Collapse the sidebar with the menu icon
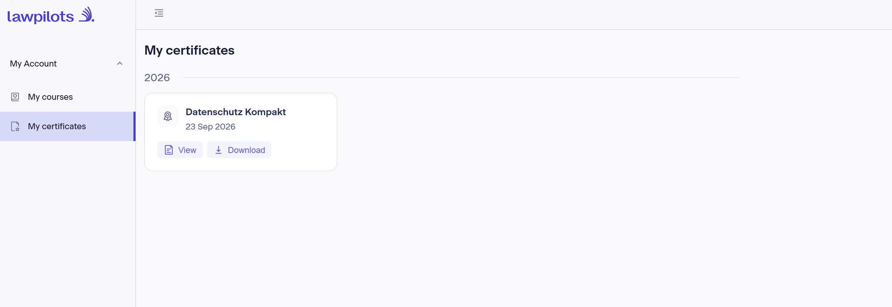 (x=159, y=13)
